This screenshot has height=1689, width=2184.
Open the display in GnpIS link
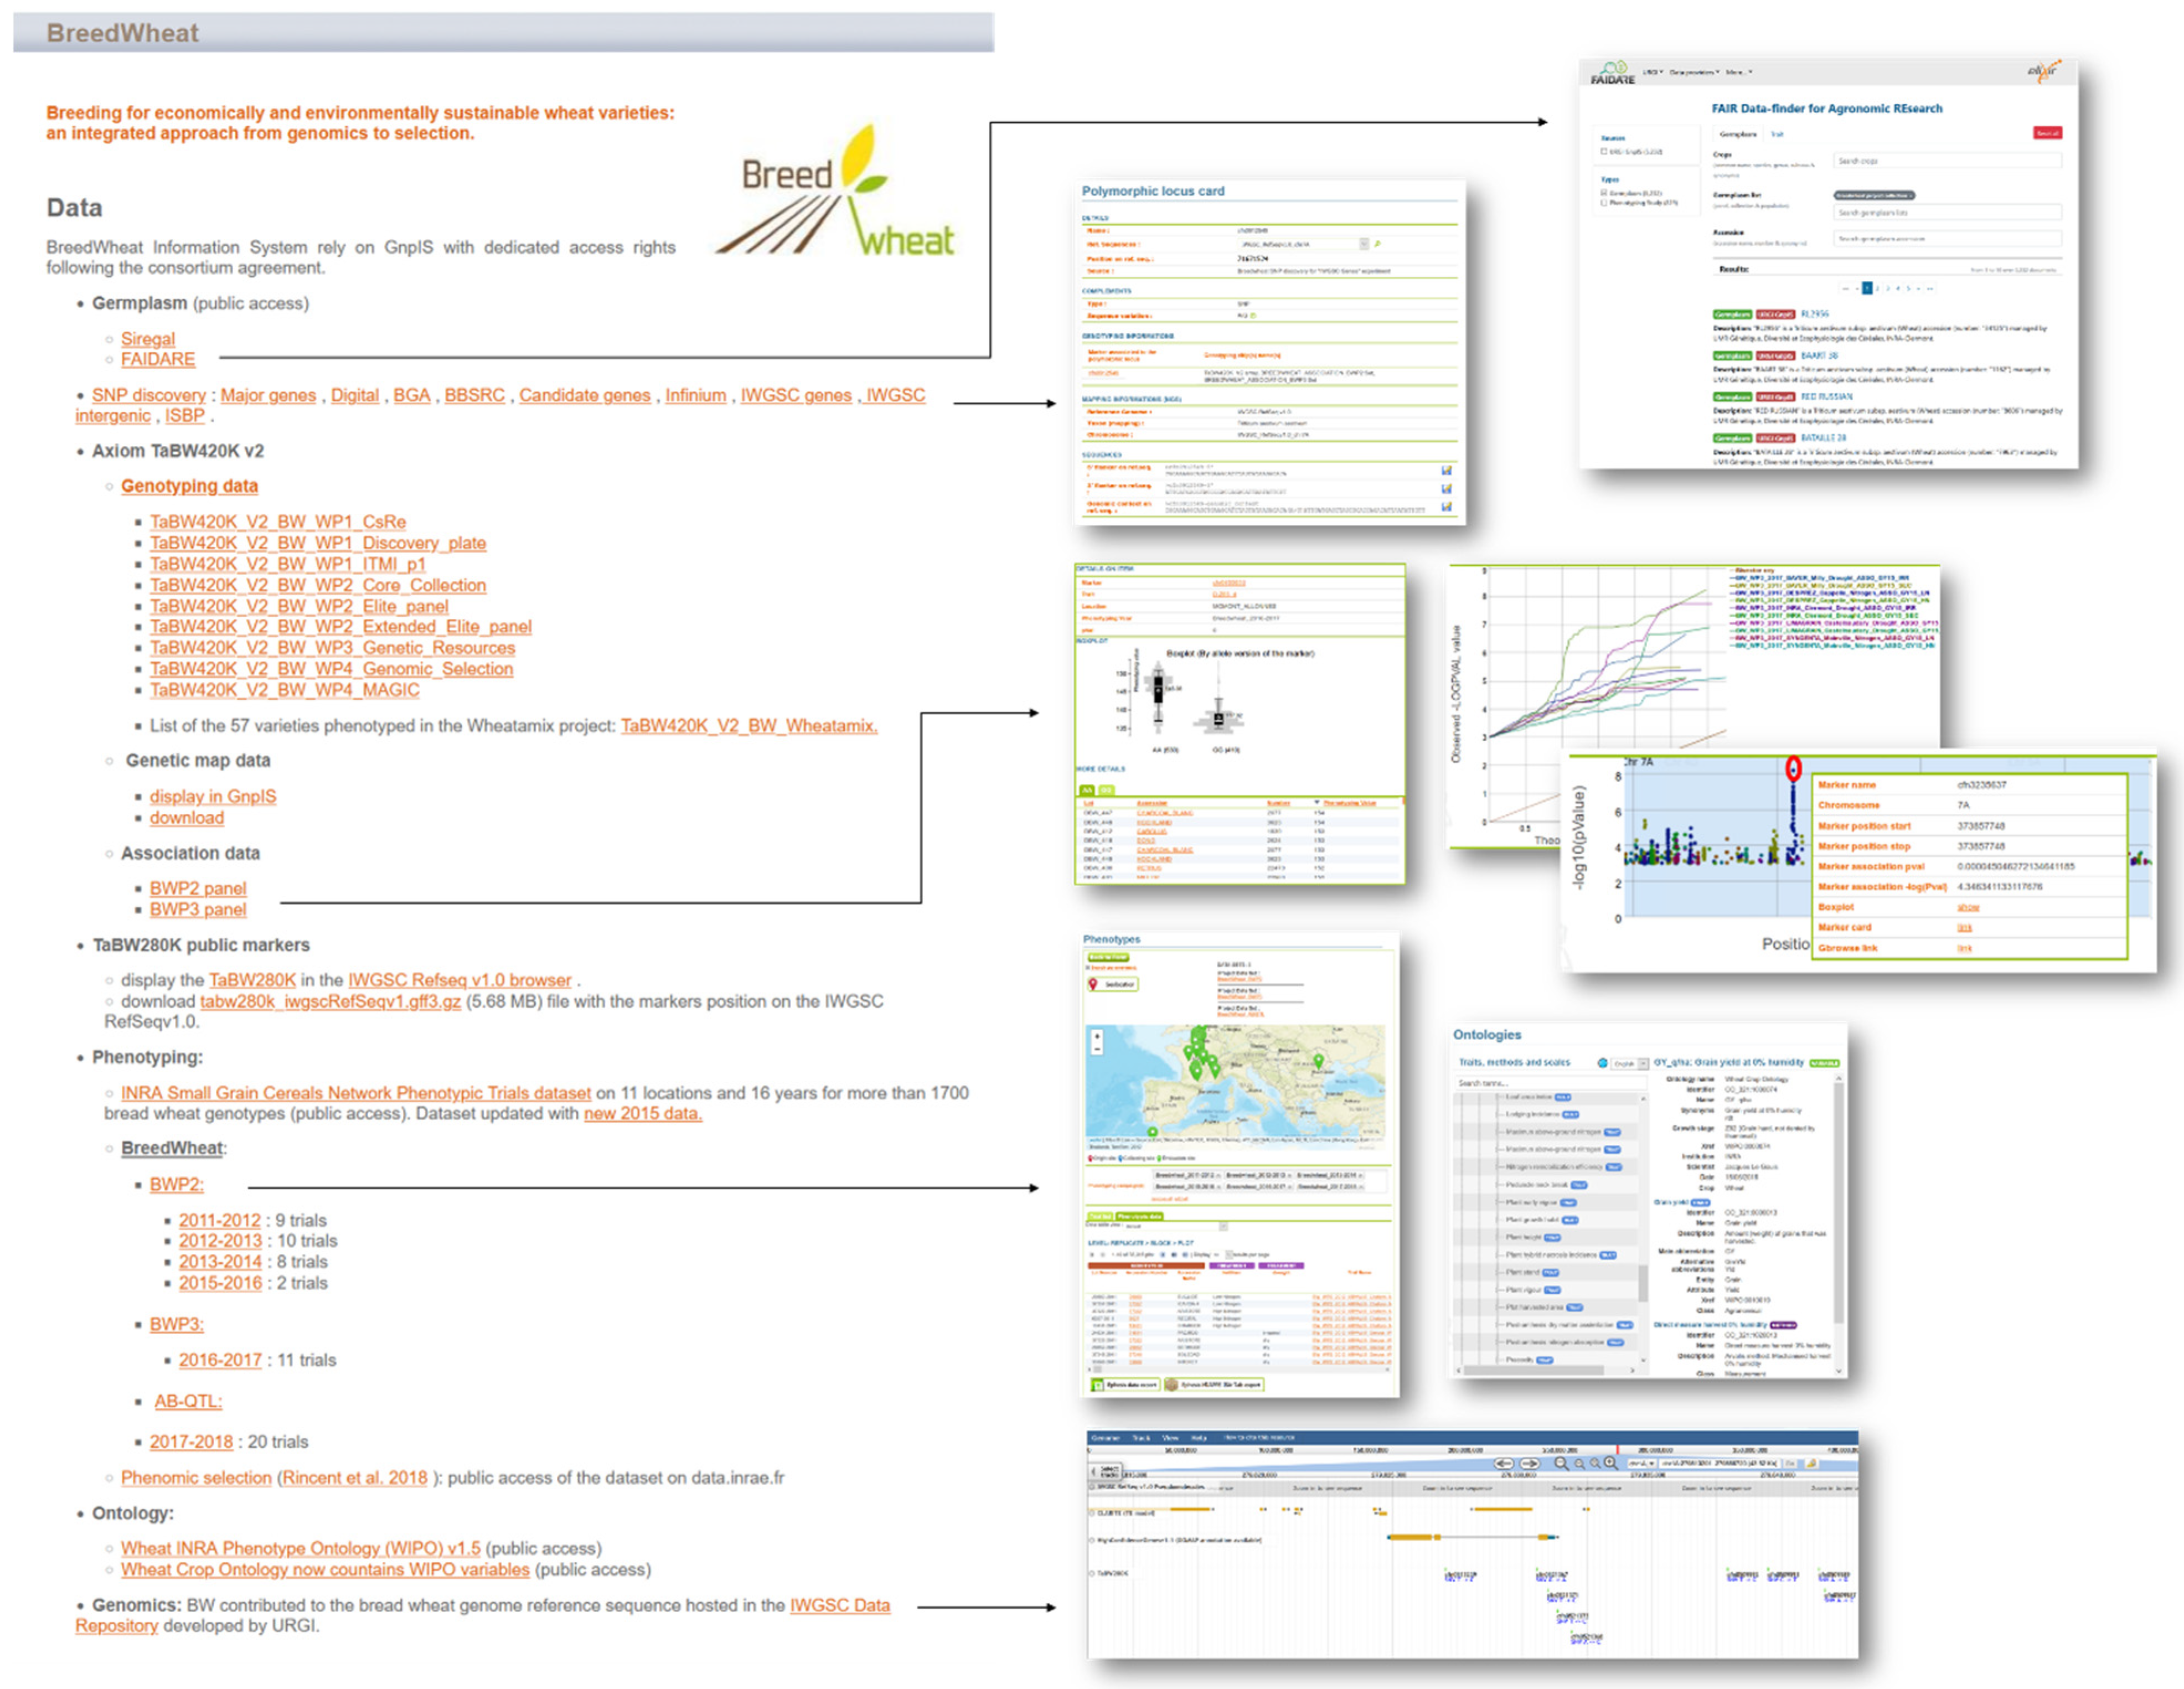(213, 796)
